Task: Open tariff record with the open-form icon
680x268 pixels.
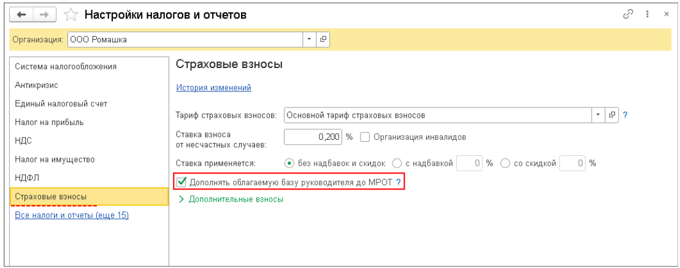Action: point(614,115)
